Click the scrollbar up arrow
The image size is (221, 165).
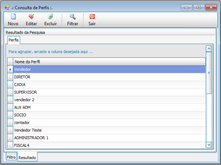coord(209,49)
